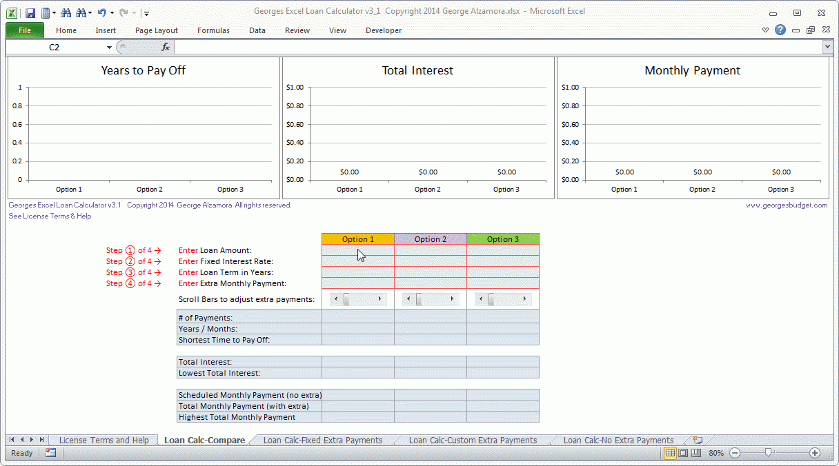Click the macro recording icon in status bar

50,453
